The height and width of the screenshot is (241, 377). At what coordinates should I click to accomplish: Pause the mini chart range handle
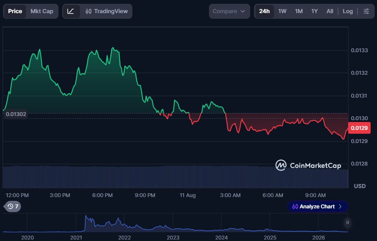coord(347,223)
